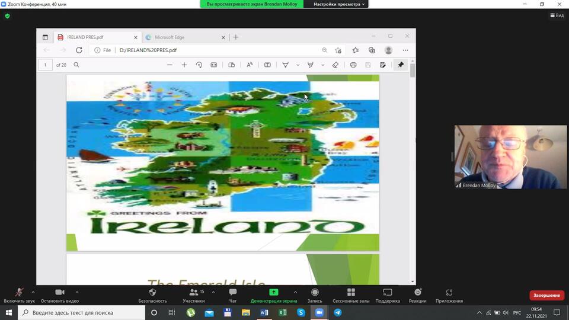Zoom out PDF with minus button
Screen dimensions: 569x320
[x=170, y=65]
